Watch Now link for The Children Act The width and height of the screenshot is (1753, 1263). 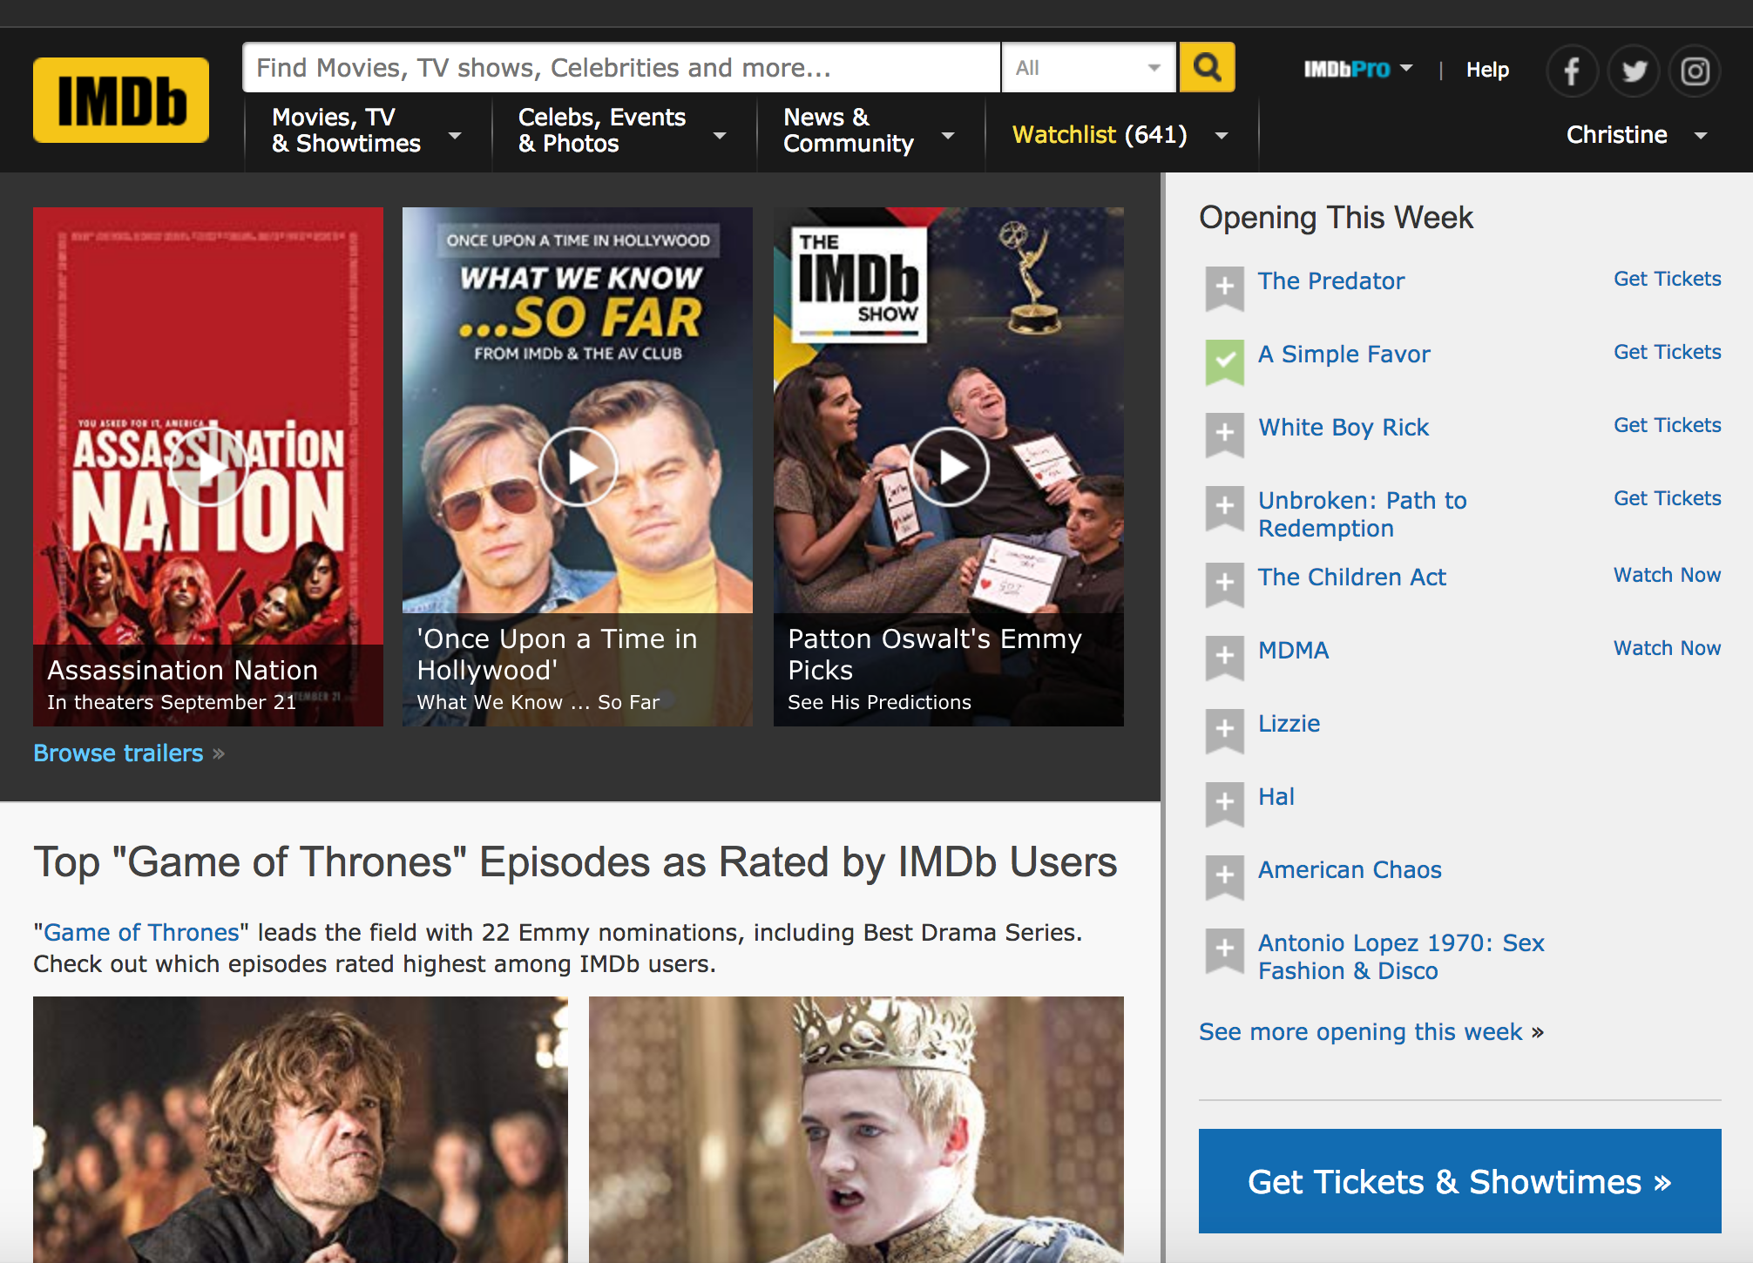(x=1667, y=575)
